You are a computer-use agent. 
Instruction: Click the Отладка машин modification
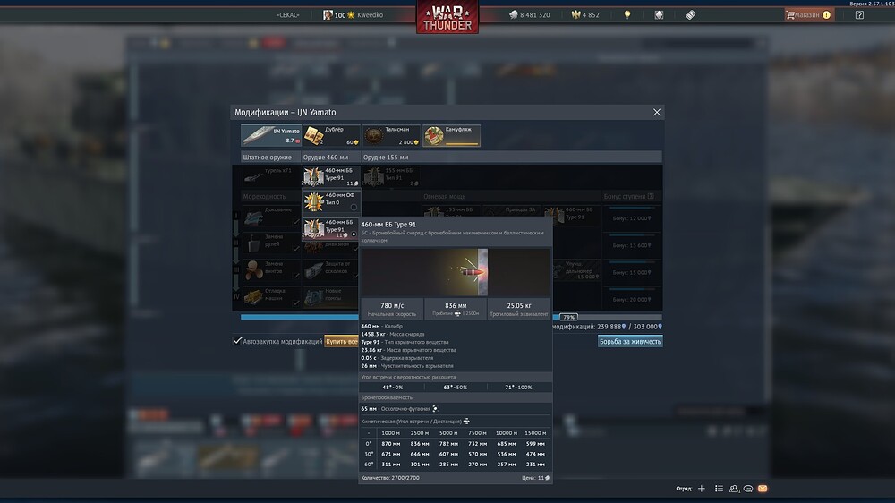pos(271,297)
